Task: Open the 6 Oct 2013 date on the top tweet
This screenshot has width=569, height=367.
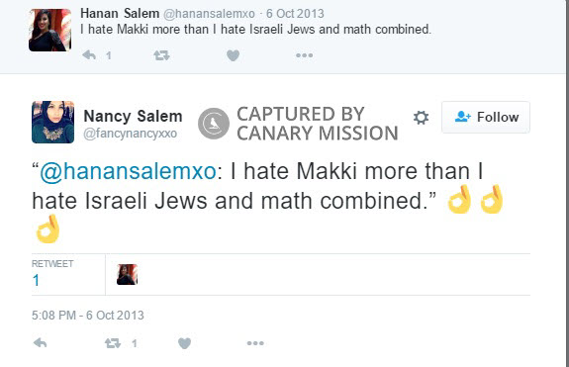Action: (x=295, y=14)
